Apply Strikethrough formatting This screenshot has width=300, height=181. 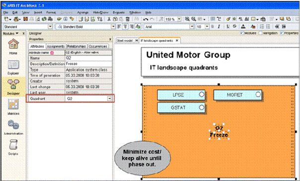pyautogui.click(x=234, y=27)
